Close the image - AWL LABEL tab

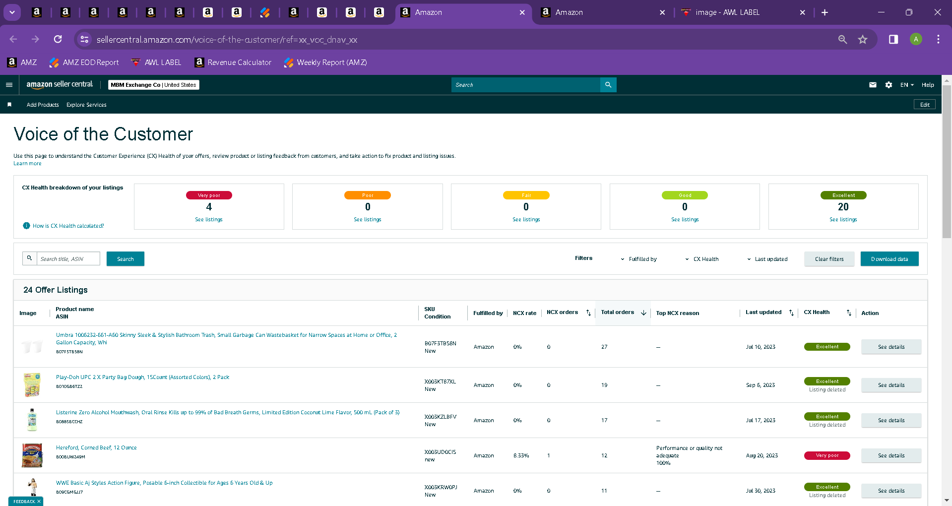point(802,12)
